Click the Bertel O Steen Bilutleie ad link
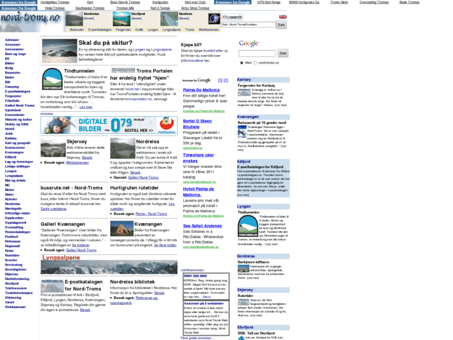This screenshot has width=453, height=340. point(198,124)
